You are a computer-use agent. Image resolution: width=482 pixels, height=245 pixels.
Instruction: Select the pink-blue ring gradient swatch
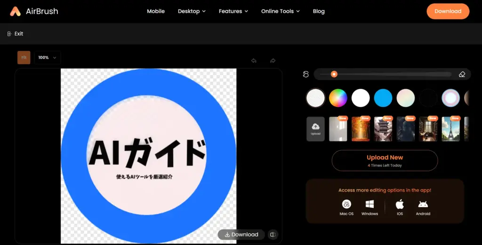450,98
